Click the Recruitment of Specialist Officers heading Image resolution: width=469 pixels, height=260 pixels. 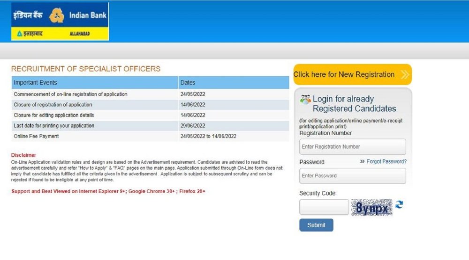(86, 69)
